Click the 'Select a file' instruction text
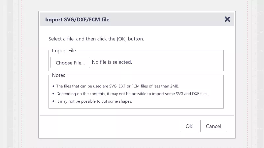Viewport: 264px width, 148px height. click(96, 39)
